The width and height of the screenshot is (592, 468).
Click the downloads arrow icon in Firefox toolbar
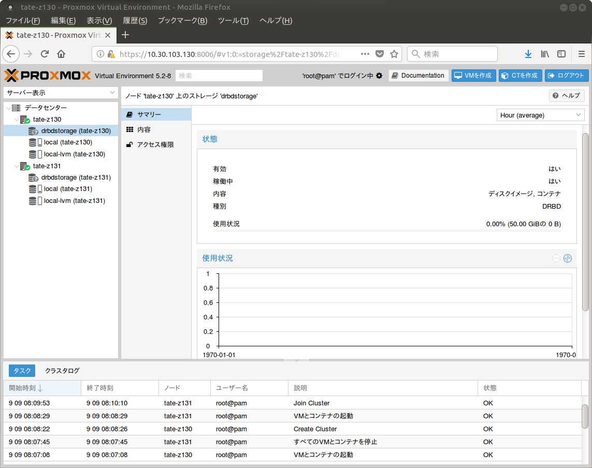pyautogui.click(x=528, y=53)
